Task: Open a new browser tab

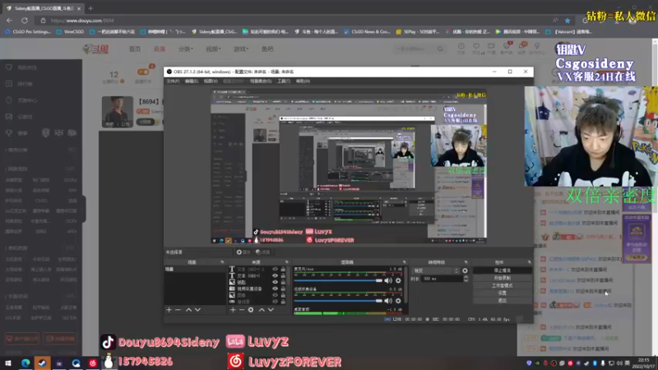Action: point(90,8)
